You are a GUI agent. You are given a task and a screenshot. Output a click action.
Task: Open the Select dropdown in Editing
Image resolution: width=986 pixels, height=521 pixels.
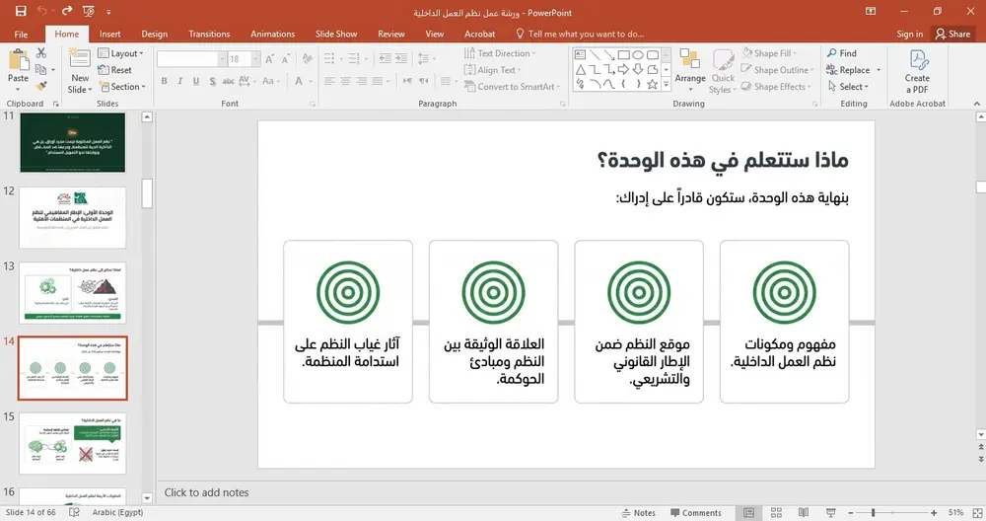[848, 87]
